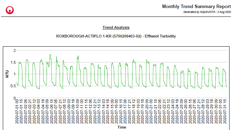The image size is (233, 130).
Task: Click x-axis label '2020-07-30 09'
Action: (216, 111)
